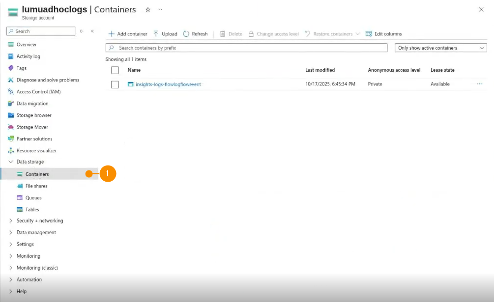Screen dimensions: 494x302
Task: Open the insights-logs-flowlogflowevent container link
Action: coord(168,84)
